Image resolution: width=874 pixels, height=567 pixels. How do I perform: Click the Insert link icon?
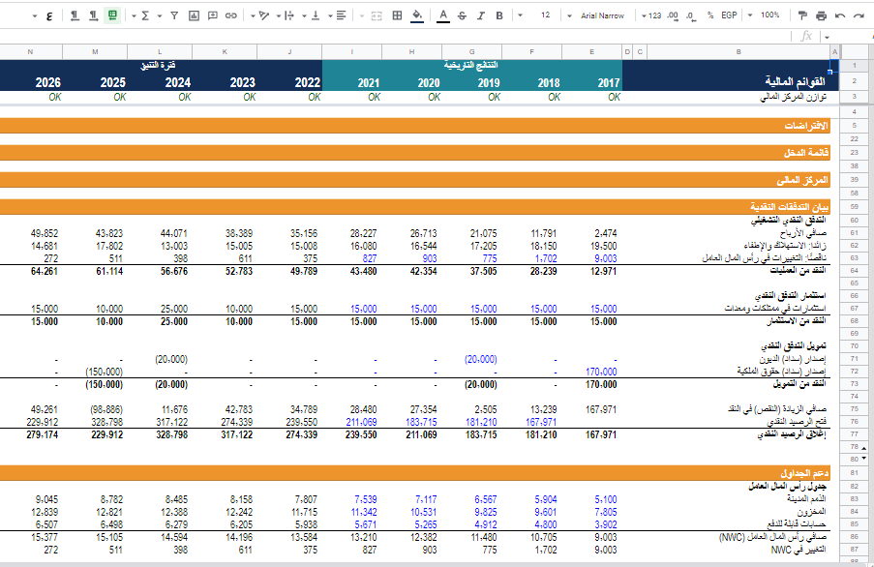[230, 15]
